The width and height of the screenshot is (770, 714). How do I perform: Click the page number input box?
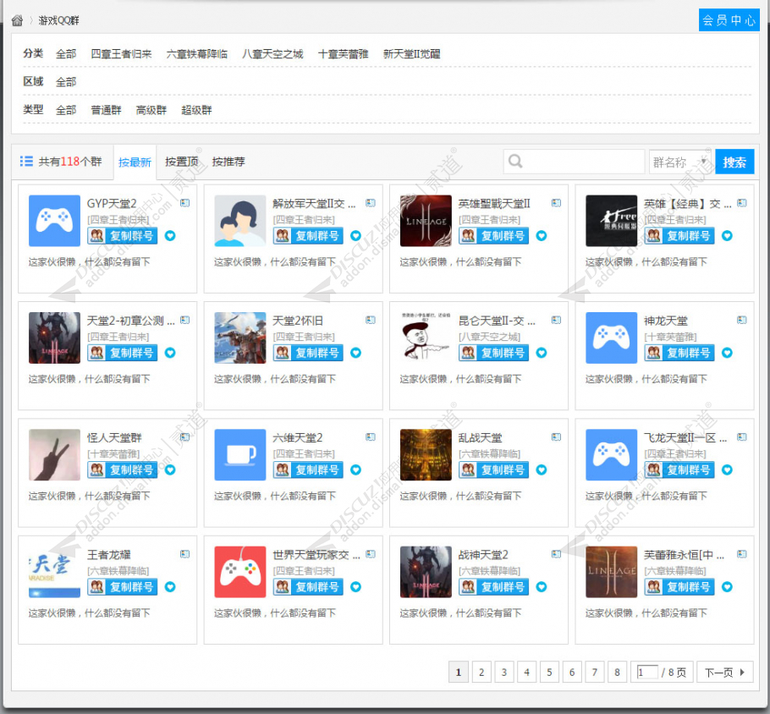click(647, 672)
